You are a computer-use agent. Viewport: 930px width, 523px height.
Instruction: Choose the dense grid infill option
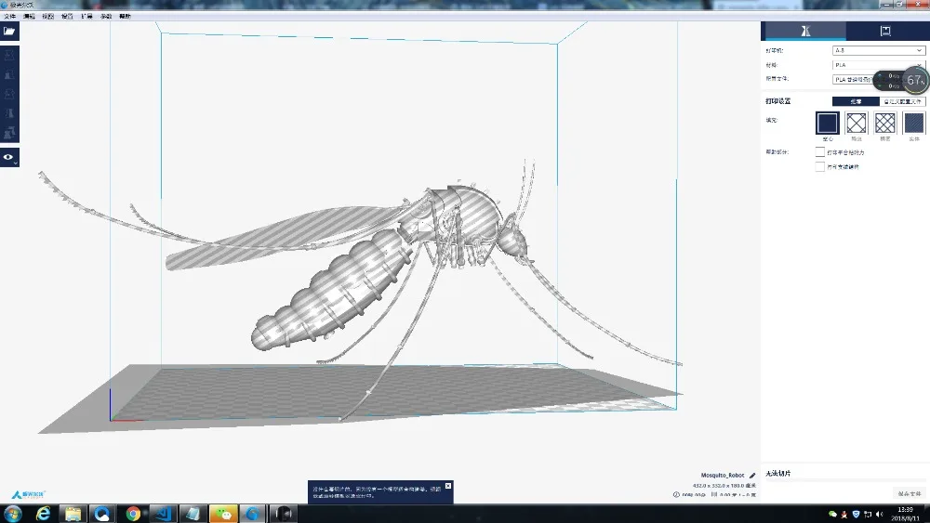pos(885,124)
